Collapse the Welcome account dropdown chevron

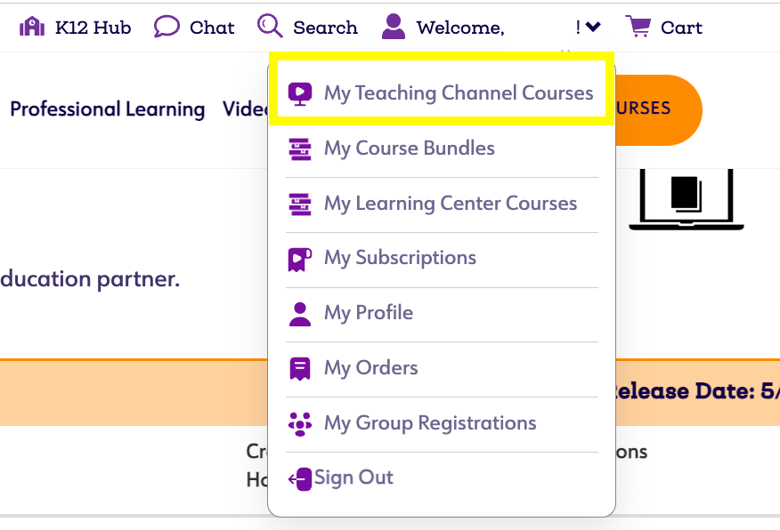point(594,28)
